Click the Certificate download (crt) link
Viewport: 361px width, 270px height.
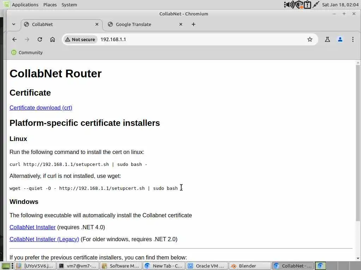[41, 108]
